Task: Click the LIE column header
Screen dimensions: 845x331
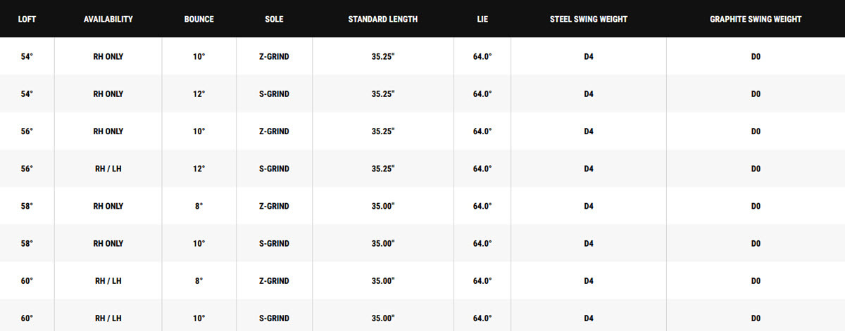Action: tap(482, 19)
